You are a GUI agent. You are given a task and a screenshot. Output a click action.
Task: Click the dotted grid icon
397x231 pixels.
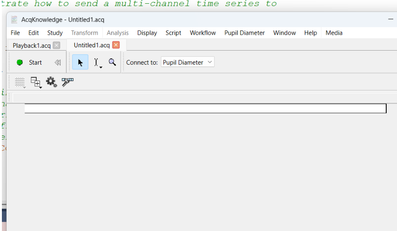[20, 82]
